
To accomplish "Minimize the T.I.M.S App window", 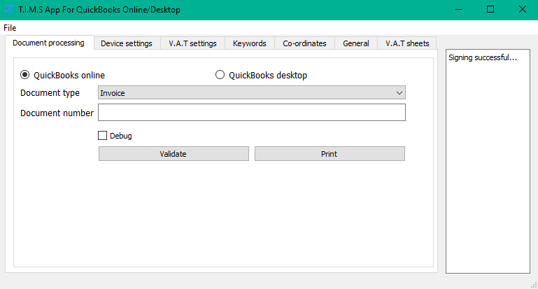I will tap(459, 10).
